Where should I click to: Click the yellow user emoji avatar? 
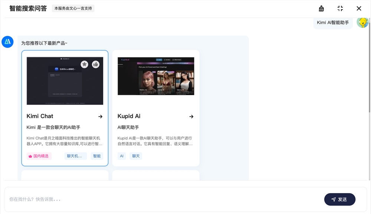click(362, 23)
